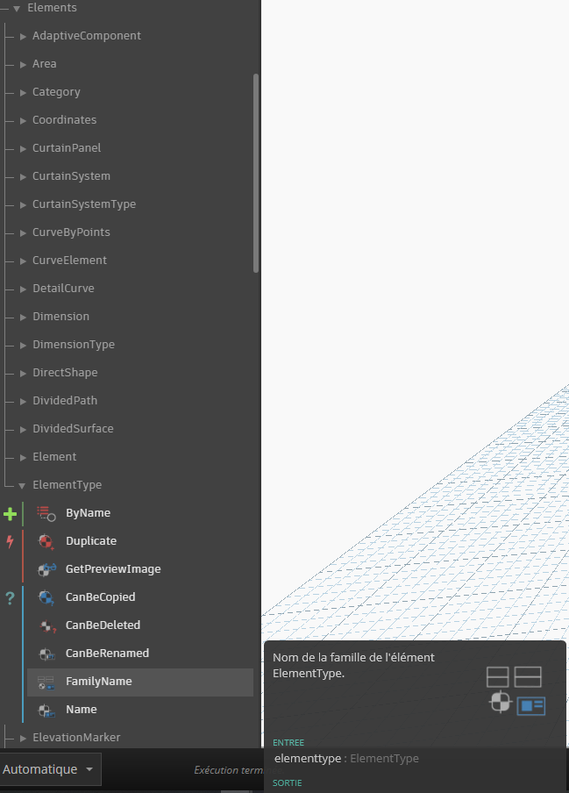Image resolution: width=569 pixels, height=793 pixels.
Task: Click the red lightning Action group icon
Action: [x=11, y=541]
